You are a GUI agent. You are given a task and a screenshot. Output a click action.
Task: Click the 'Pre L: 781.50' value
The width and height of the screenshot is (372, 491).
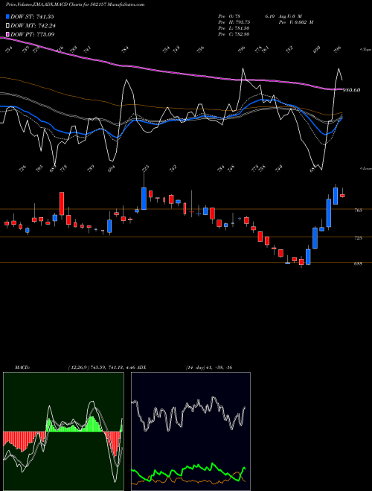point(234,28)
